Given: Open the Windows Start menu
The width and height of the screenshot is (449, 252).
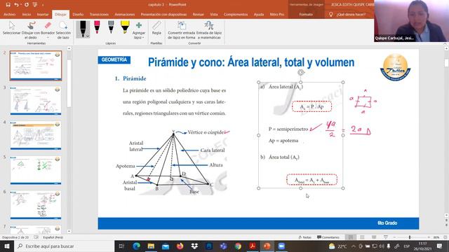Looking at the screenshot, I should tap(7, 246).
